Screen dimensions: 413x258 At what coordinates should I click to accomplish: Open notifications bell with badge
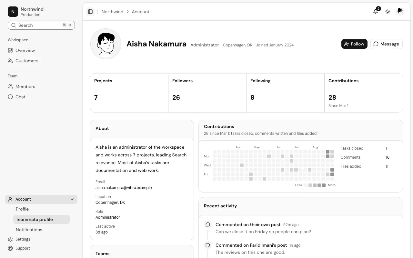(376, 12)
